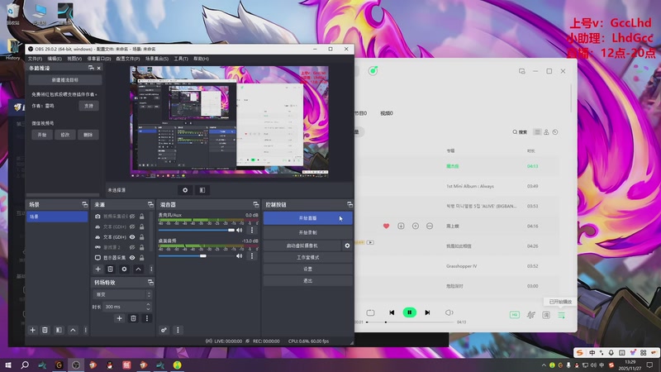Open desktop audio three-dot options menu

252,256
